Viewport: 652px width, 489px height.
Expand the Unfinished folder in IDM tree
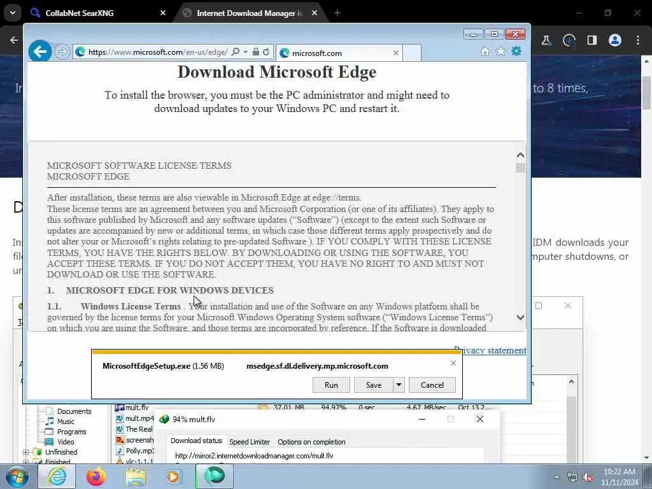coord(25,452)
